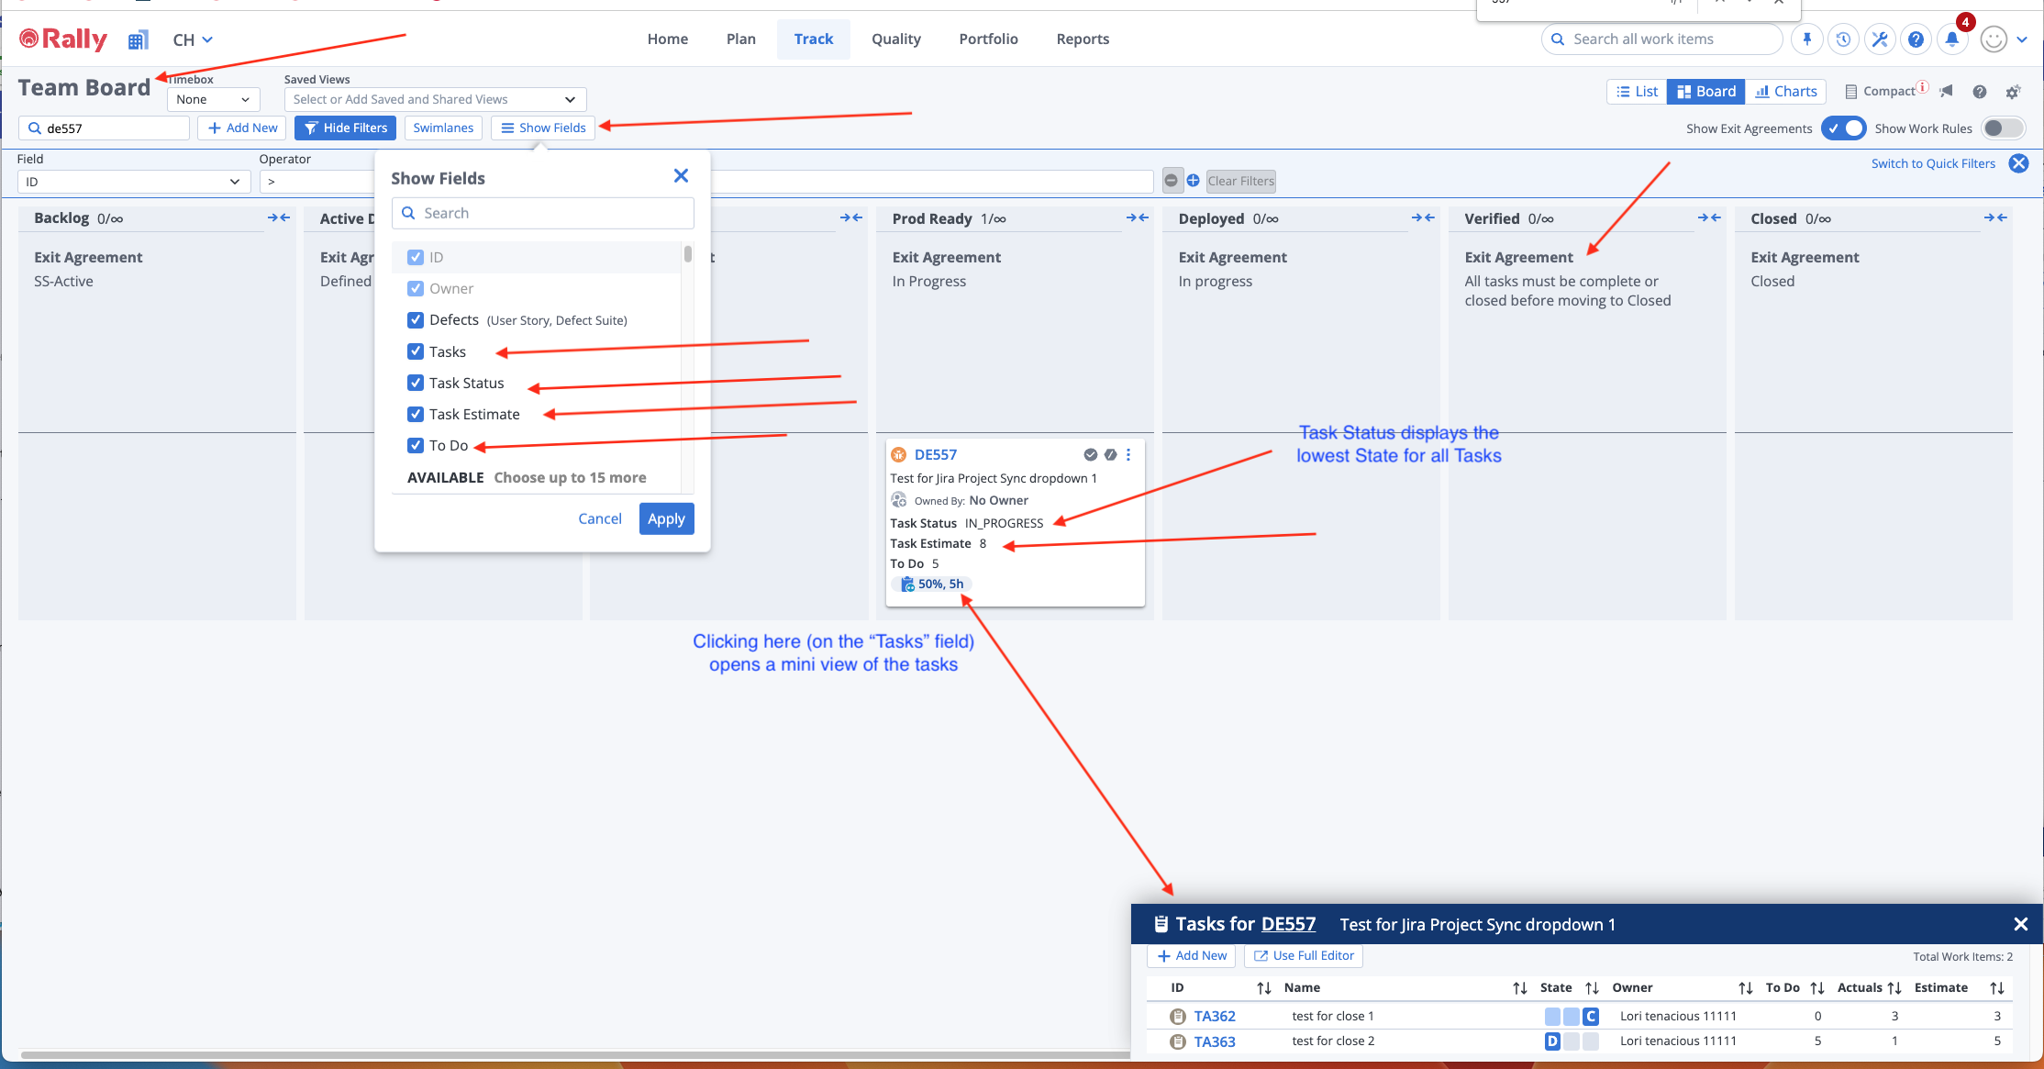Click the plus add-filter icon
2044x1069 pixels.
[1193, 181]
